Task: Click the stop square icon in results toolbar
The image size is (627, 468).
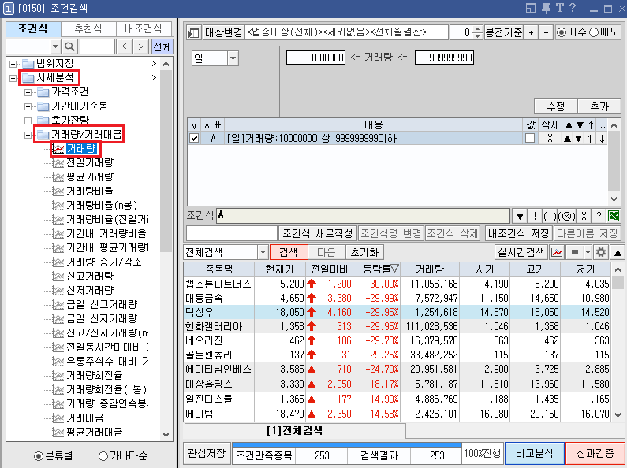Action: (x=575, y=252)
